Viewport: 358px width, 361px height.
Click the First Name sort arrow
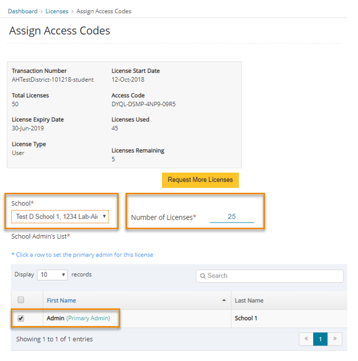(x=224, y=300)
